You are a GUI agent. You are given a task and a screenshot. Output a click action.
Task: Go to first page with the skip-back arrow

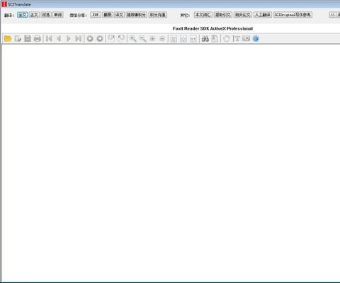49,38
